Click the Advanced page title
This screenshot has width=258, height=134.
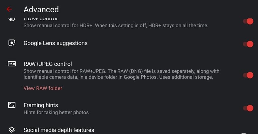pyautogui.click(x=41, y=9)
